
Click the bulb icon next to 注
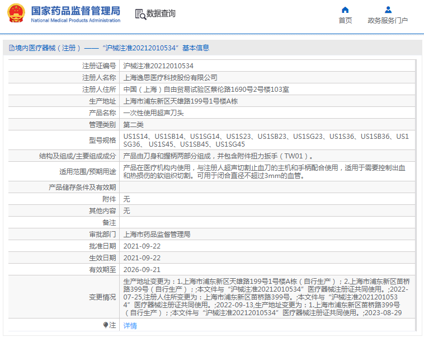(x=106, y=325)
